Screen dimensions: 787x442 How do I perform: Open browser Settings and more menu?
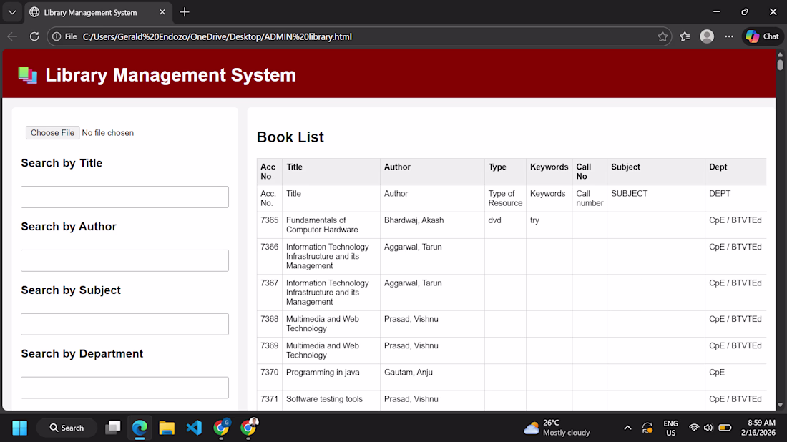click(729, 36)
